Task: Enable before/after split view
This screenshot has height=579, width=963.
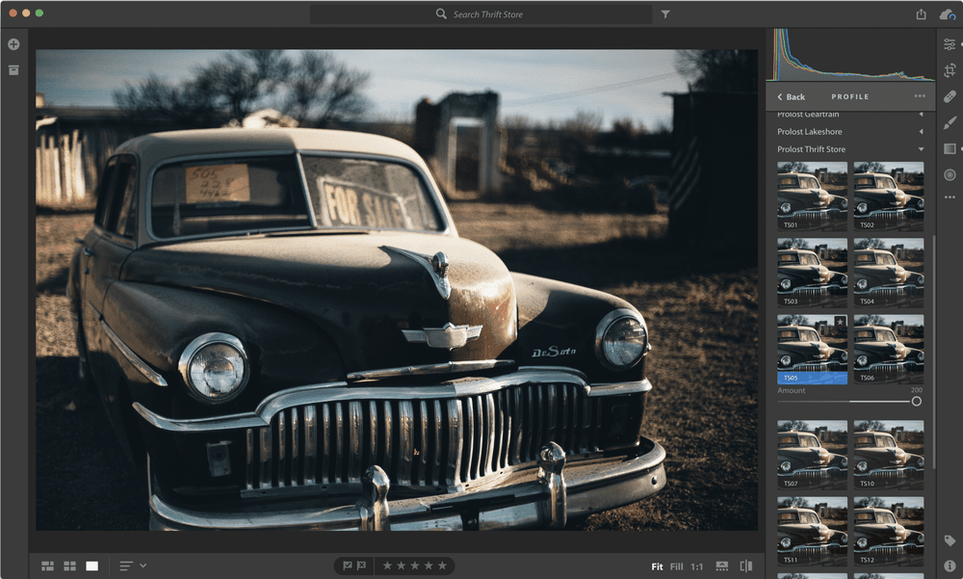Action: [746, 566]
